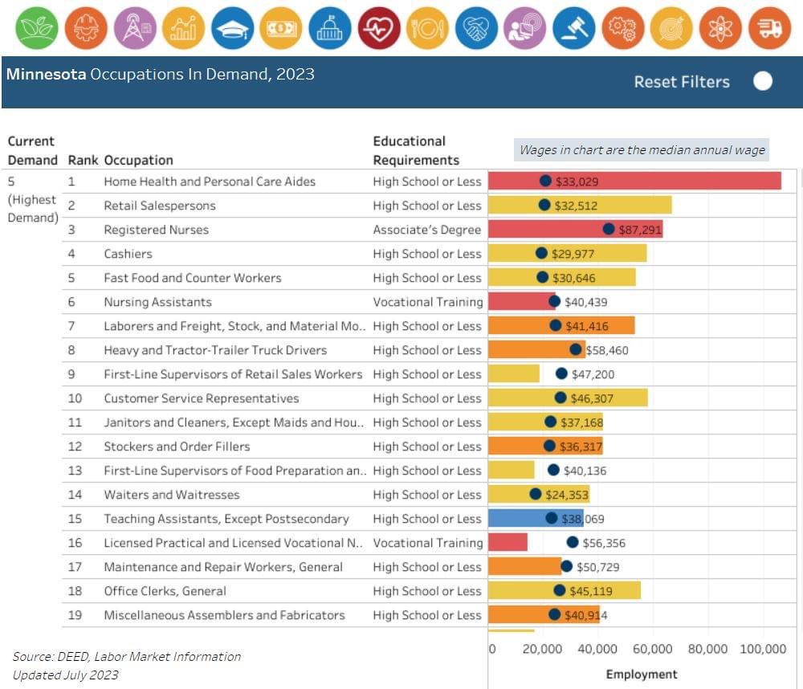Image resolution: width=803 pixels, height=689 pixels.
Task: Select the yellow dollar bill finance icon
Action: click(281, 28)
